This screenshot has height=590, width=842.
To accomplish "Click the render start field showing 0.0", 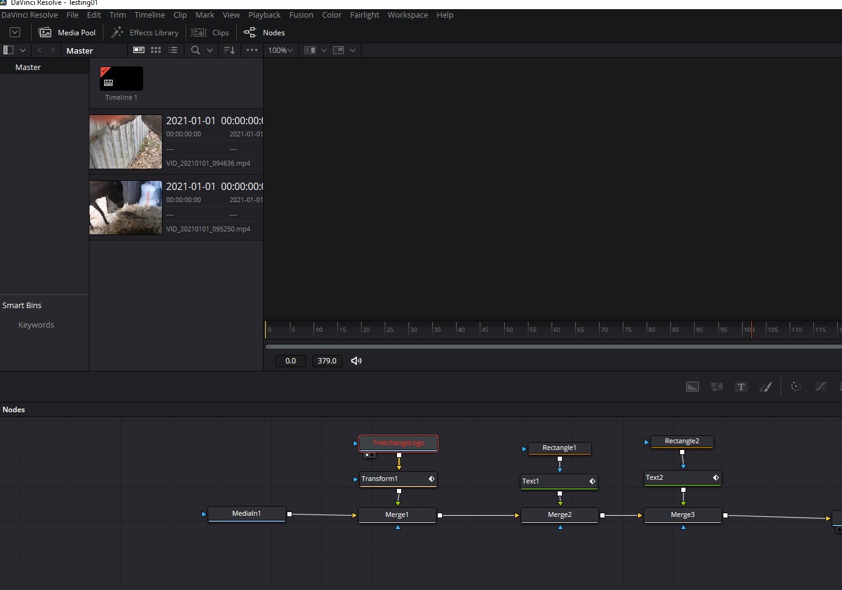I will (x=290, y=360).
